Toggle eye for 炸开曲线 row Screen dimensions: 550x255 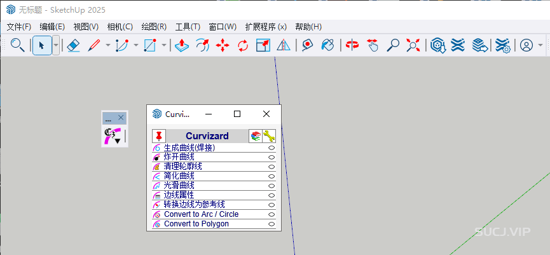(x=271, y=158)
